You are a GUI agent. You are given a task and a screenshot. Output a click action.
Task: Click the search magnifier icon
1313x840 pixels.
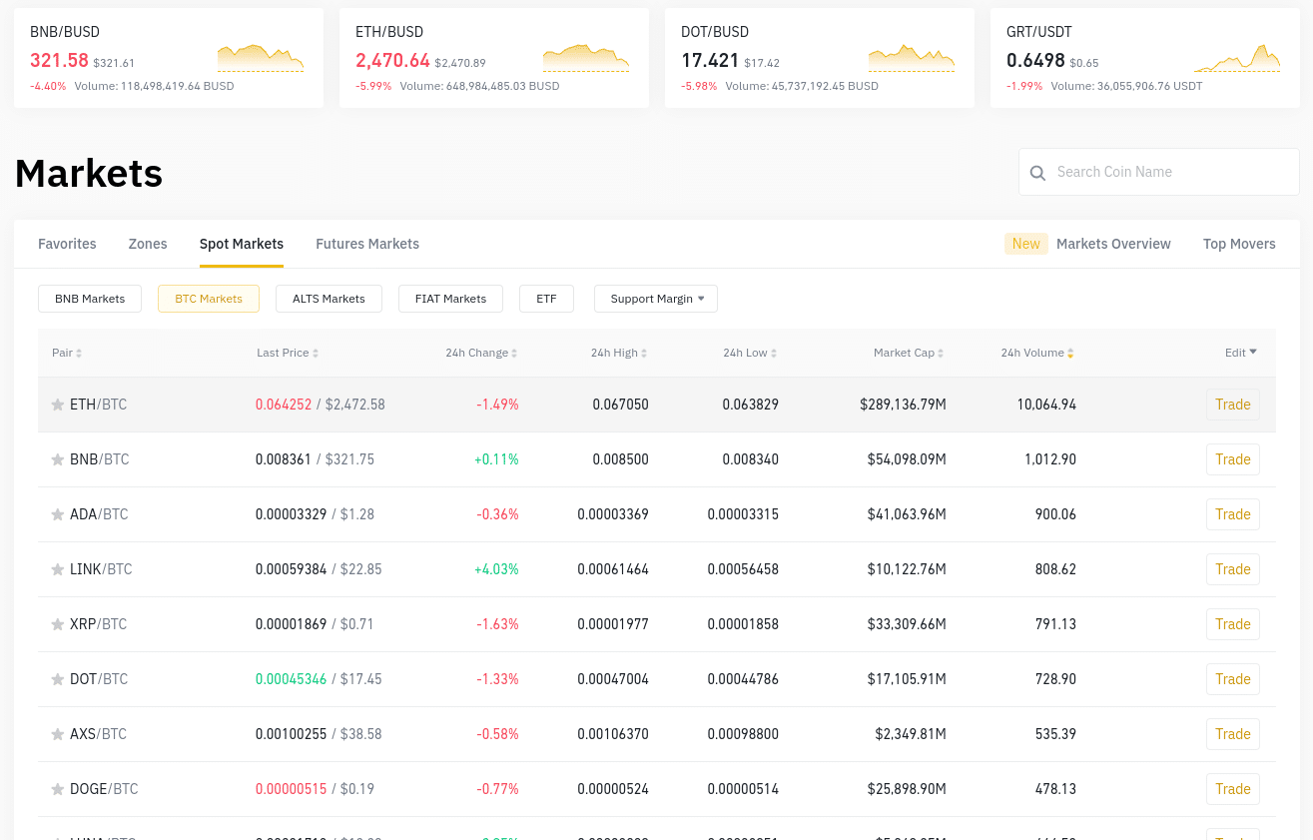click(1038, 173)
